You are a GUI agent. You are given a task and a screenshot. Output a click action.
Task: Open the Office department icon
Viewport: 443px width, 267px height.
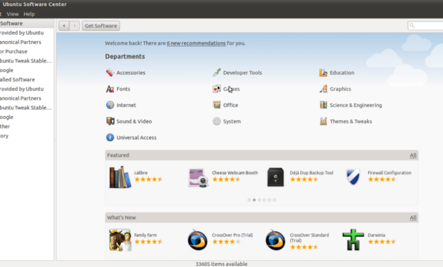[217, 105]
